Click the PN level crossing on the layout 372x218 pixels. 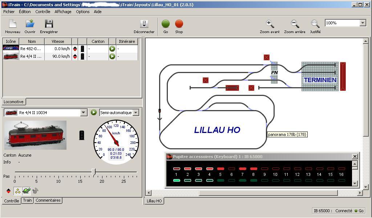[274, 72]
